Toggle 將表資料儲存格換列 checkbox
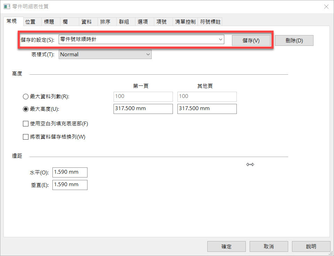This screenshot has width=334, height=256. [x=25, y=137]
